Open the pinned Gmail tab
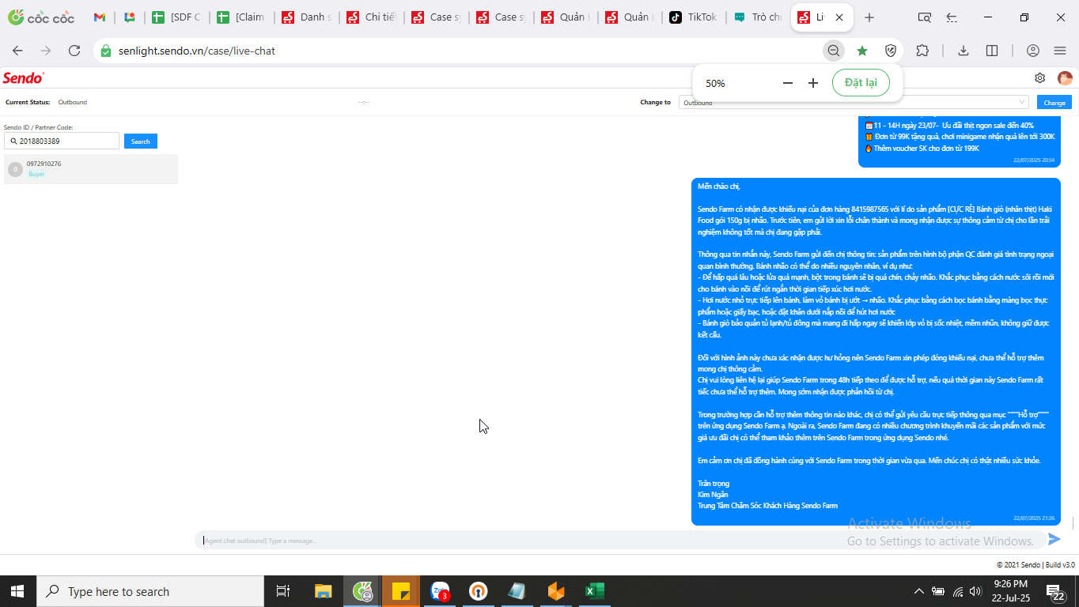The height and width of the screenshot is (607, 1079). [100, 17]
